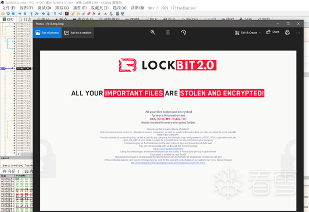Open the 插件(P) menu
The height and width of the screenshot is (212, 309).
[x=80, y=8]
